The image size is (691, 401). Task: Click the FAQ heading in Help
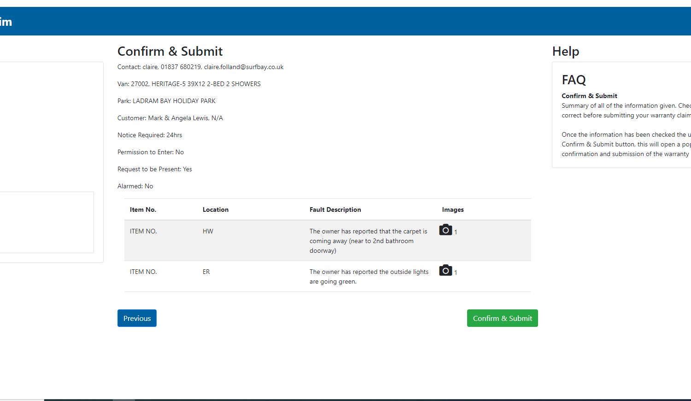click(x=574, y=80)
